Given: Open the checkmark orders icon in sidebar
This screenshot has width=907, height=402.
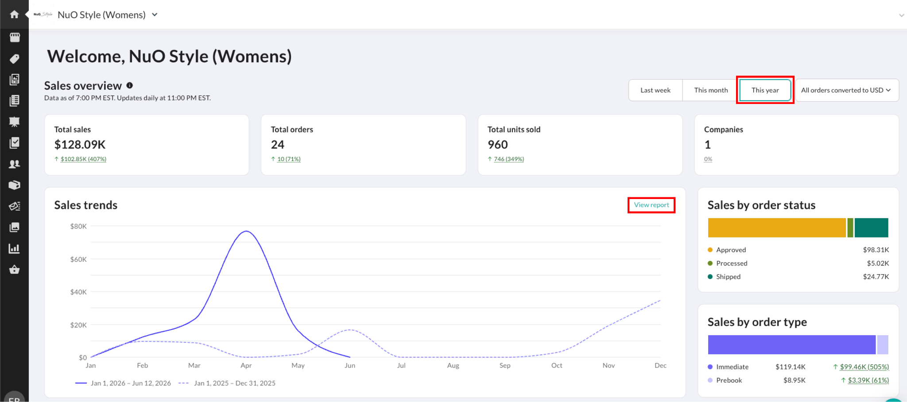Looking at the screenshot, I should [x=15, y=142].
